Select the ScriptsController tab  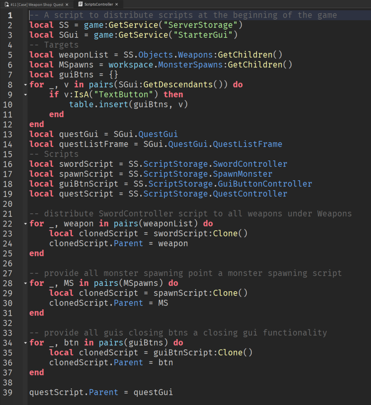click(98, 5)
